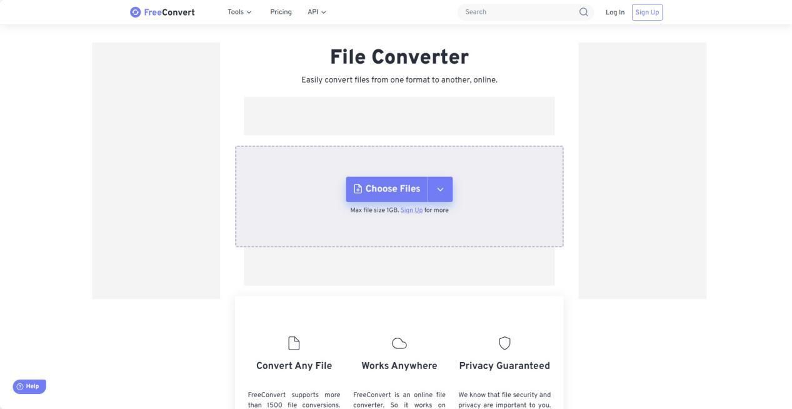The image size is (792, 409).
Task: Click the Convert Any File heading
Action: click(294, 366)
